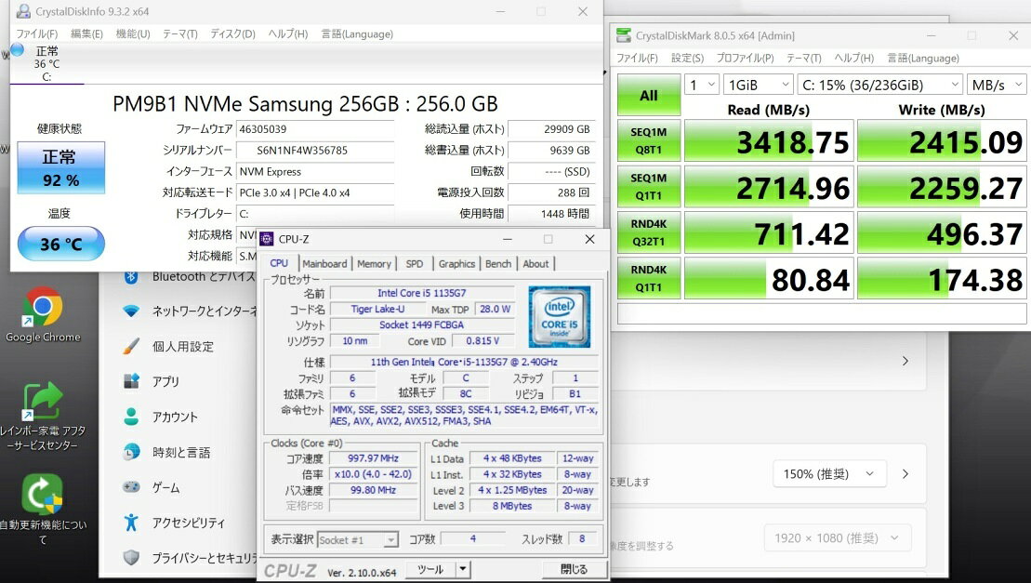Click the green All benchmark button

648,95
